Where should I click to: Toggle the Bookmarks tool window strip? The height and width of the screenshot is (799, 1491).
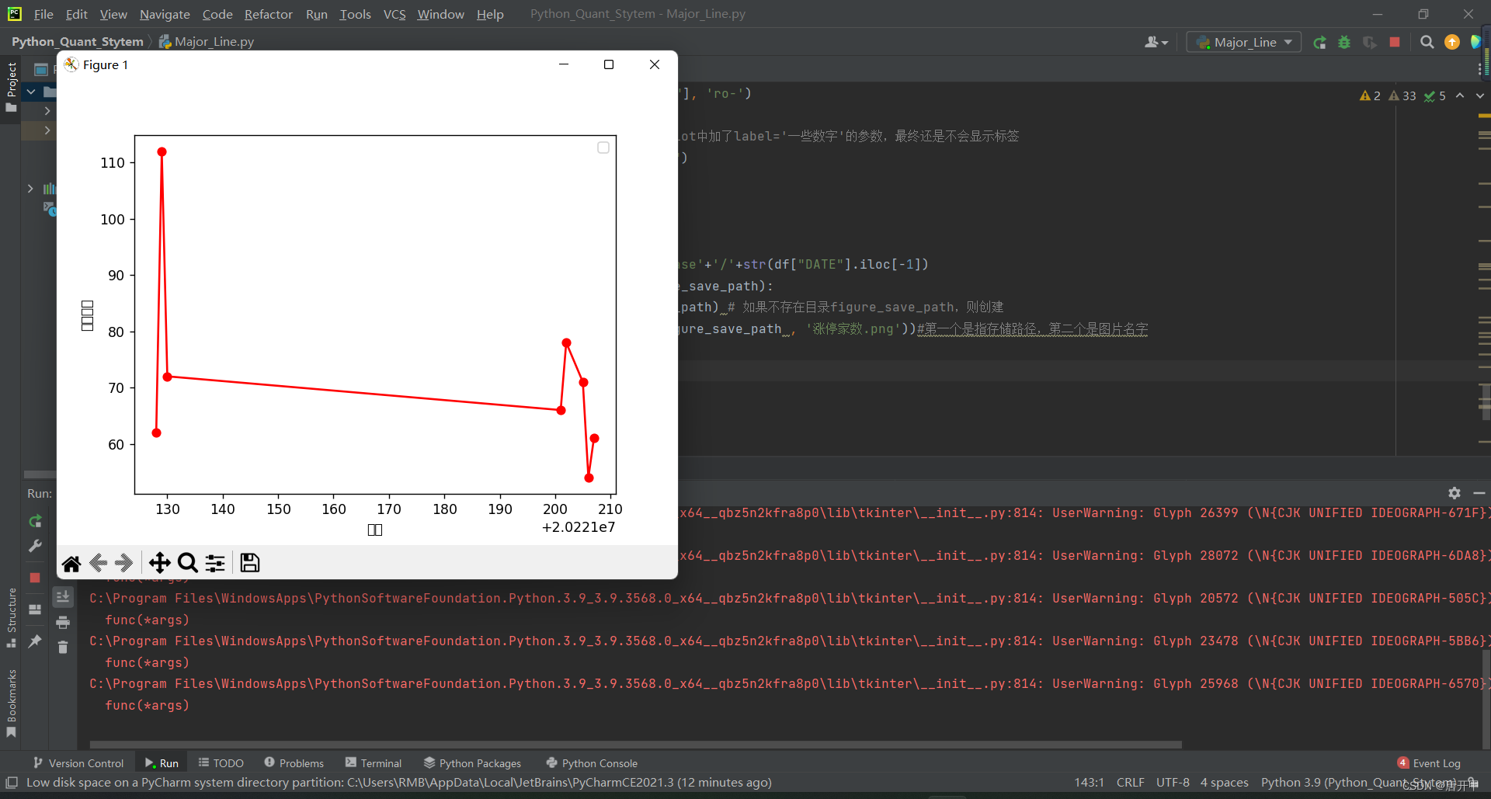tap(11, 703)
